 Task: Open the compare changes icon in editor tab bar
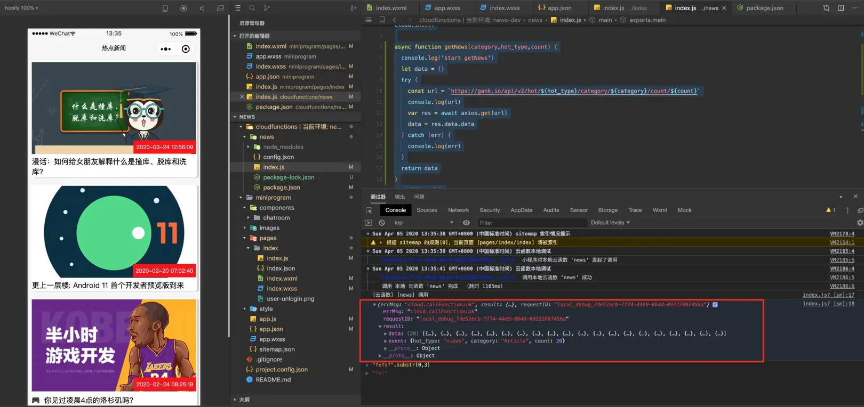826,8
